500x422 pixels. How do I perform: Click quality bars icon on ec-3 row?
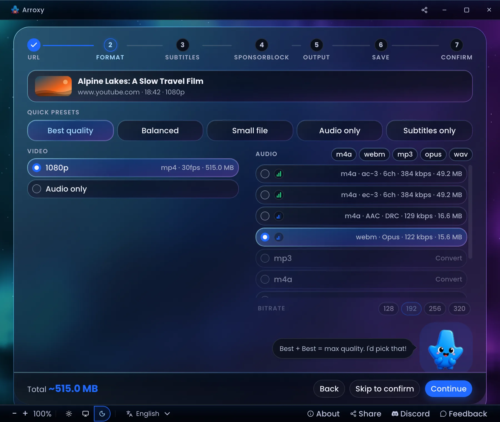(x=279, y=195)
